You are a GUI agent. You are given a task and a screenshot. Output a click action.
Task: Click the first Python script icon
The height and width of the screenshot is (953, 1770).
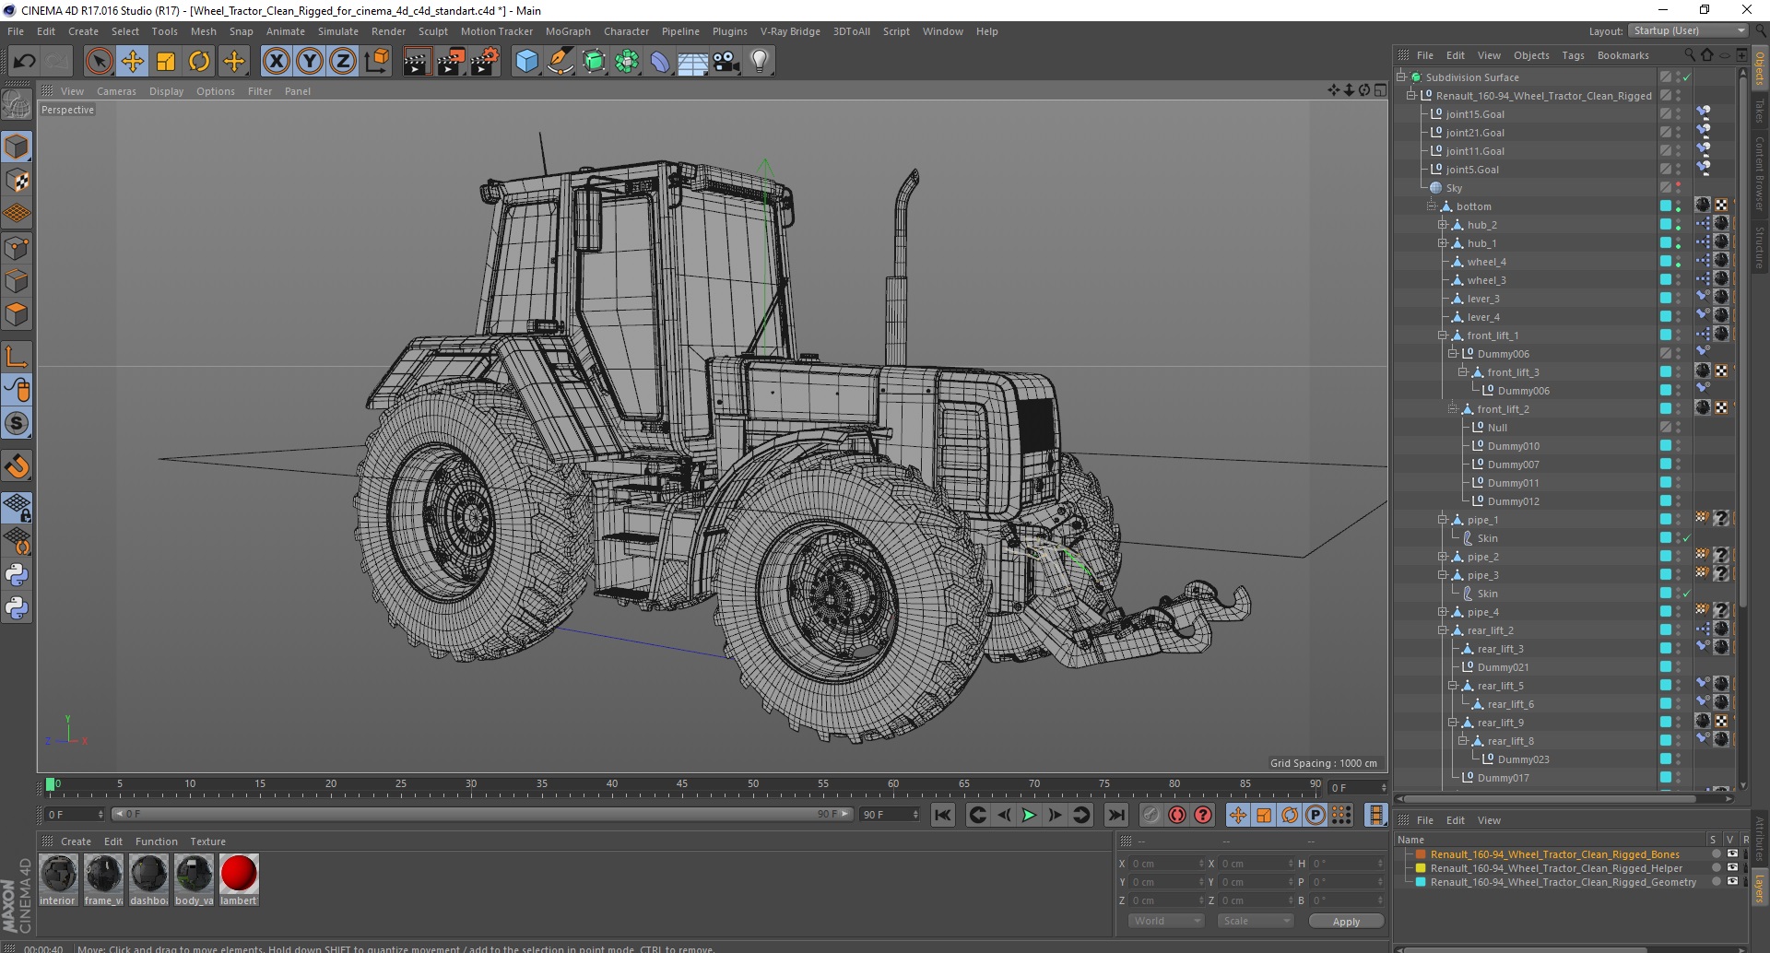point(17,575)
